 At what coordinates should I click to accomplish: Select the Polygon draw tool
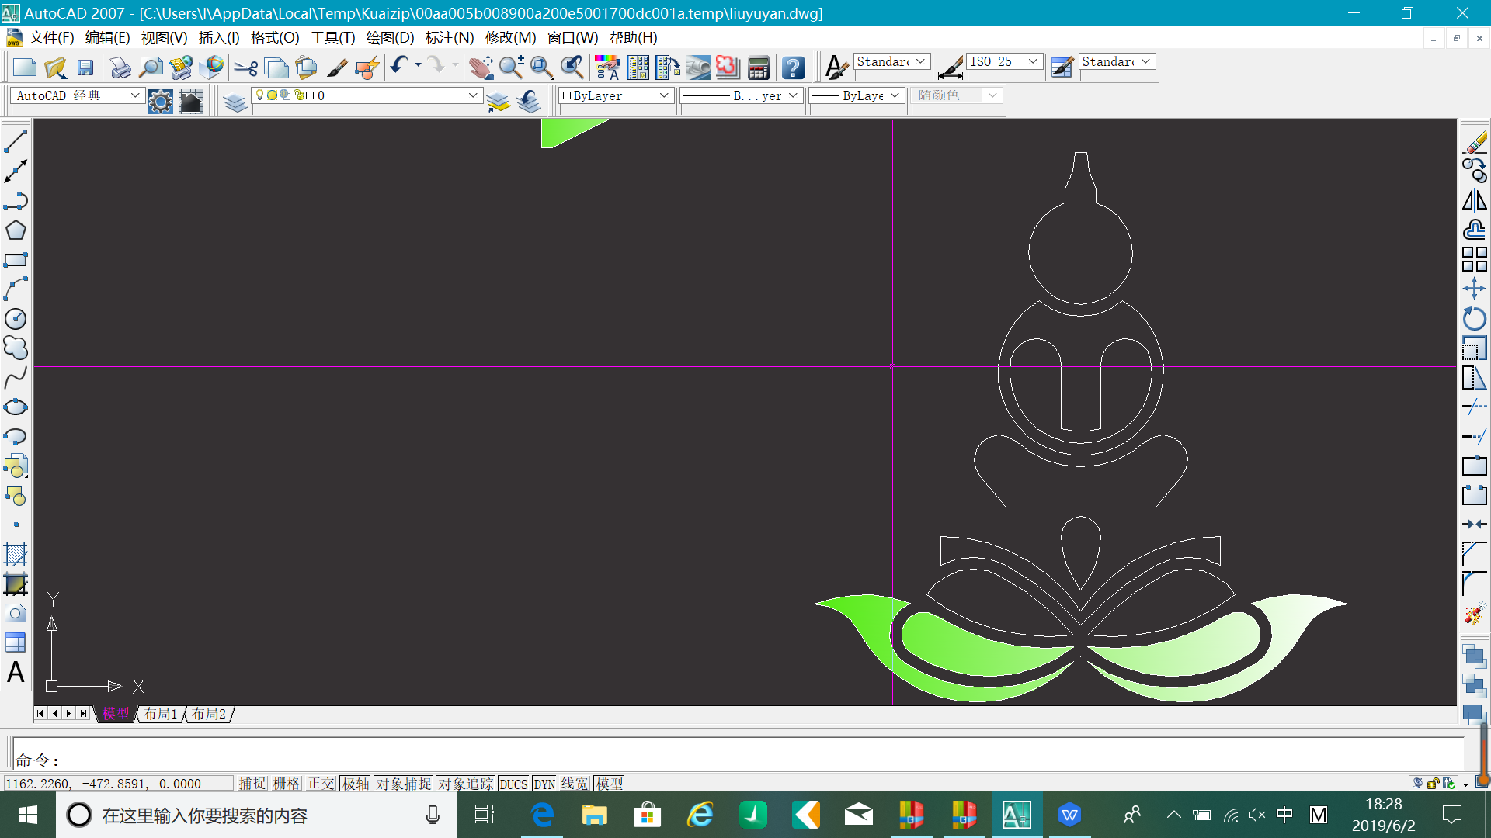tap(16, 230)
